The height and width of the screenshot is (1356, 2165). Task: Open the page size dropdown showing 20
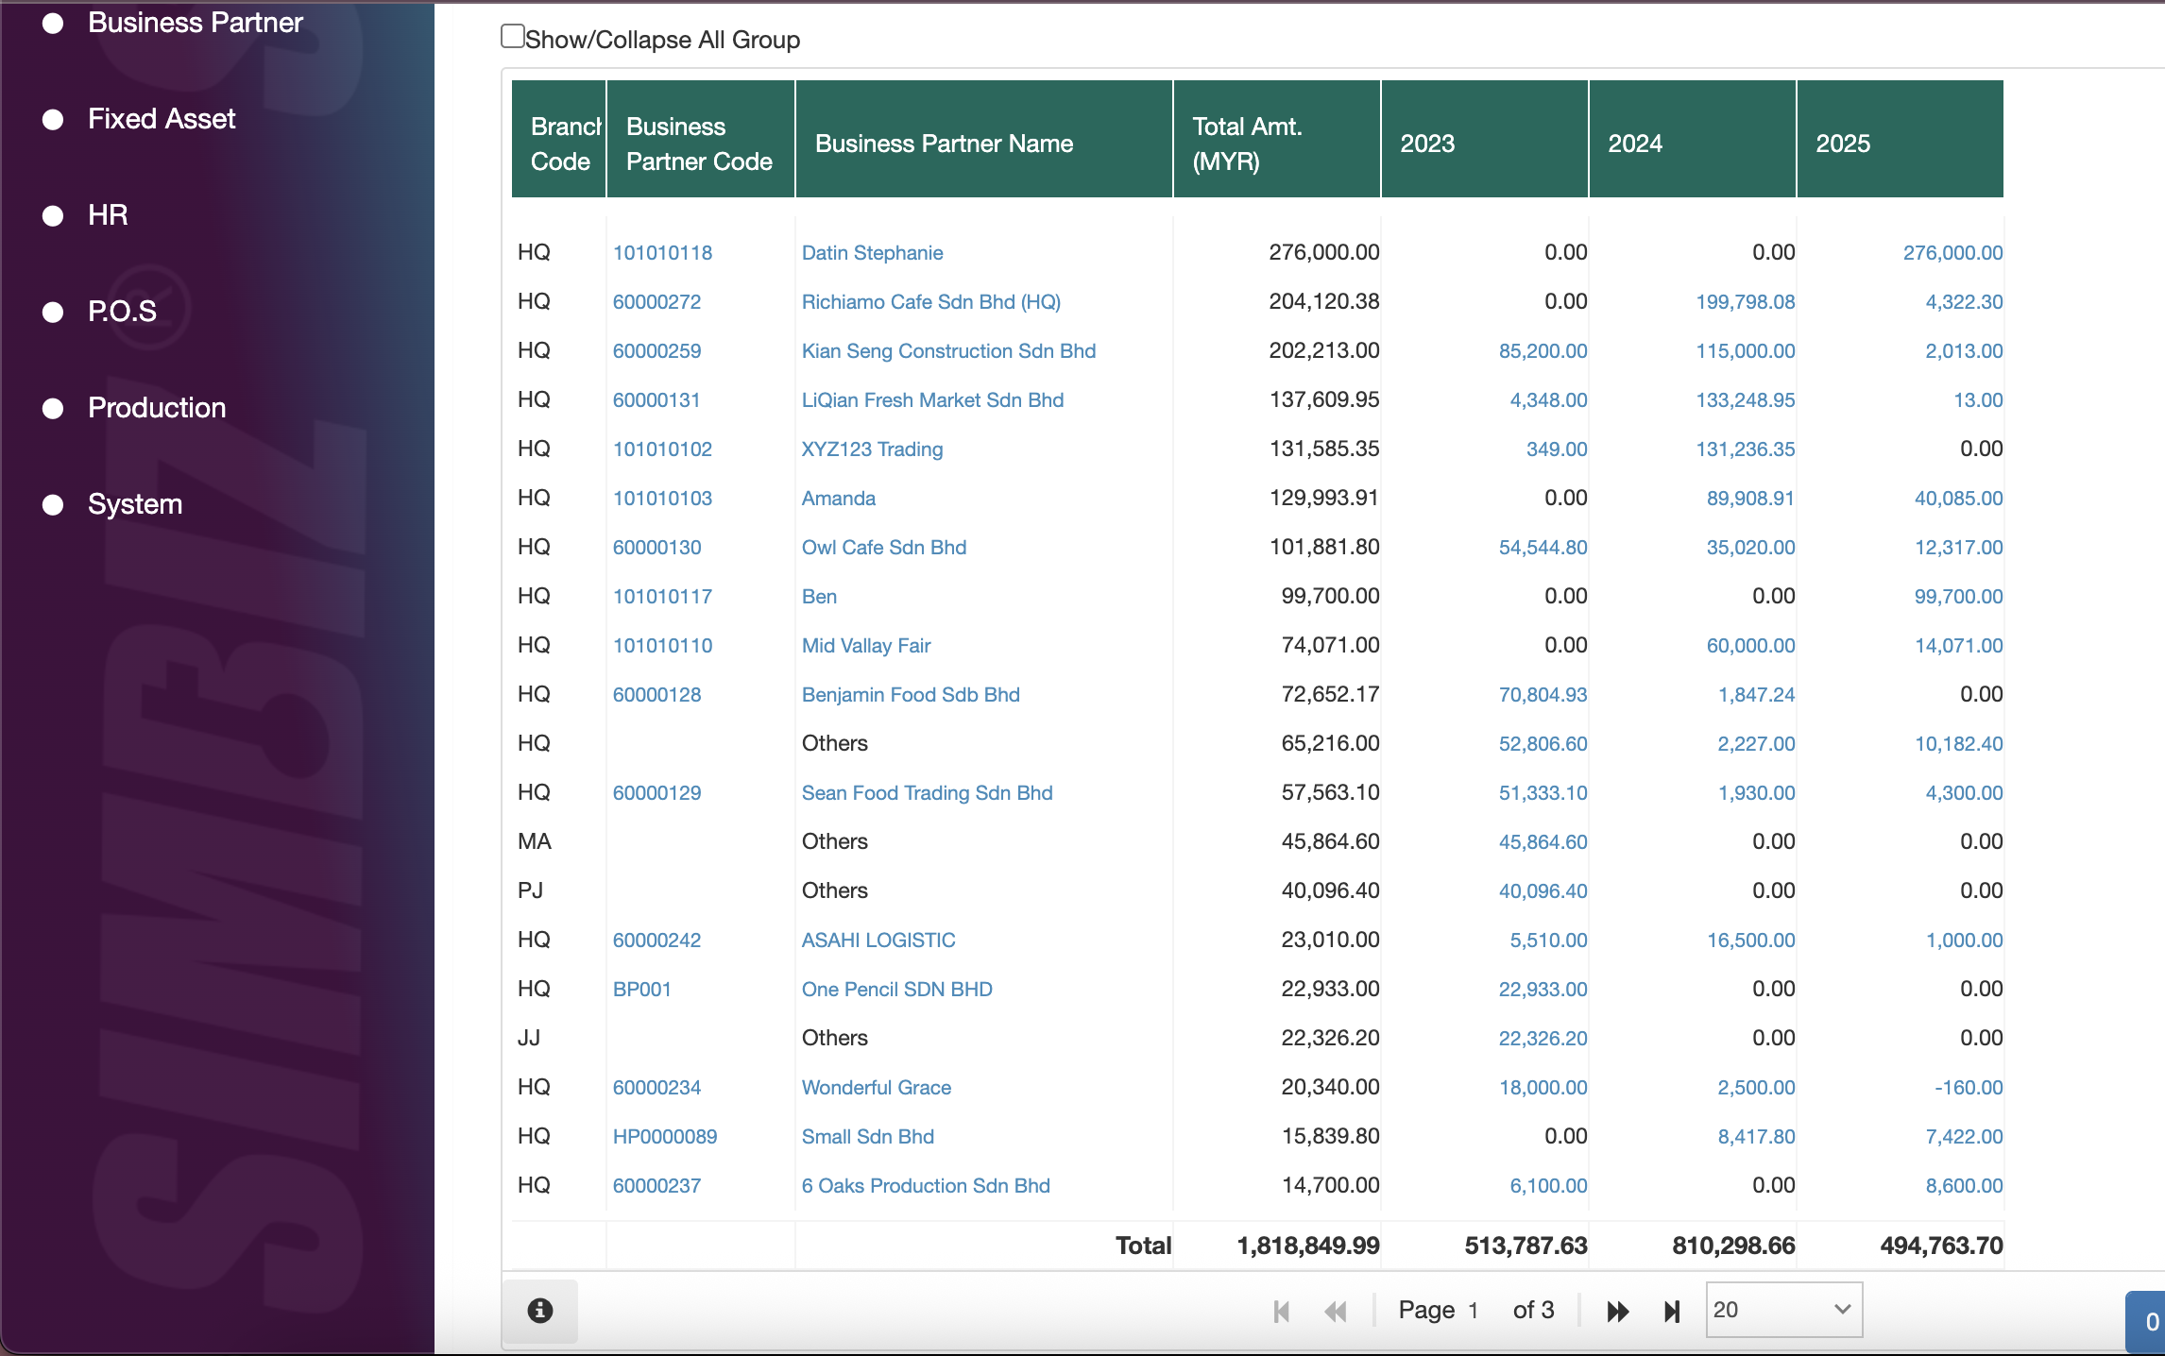1783,1310
